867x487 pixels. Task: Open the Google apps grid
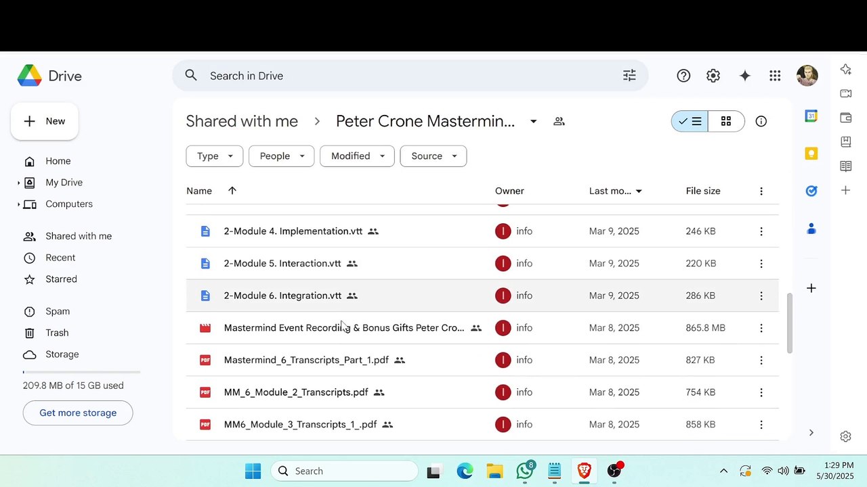click(x=775, y=76)
